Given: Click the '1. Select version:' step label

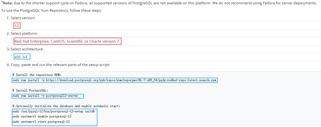Looking at the screenshot, I should pyautogui.click(x=21, y=18).
